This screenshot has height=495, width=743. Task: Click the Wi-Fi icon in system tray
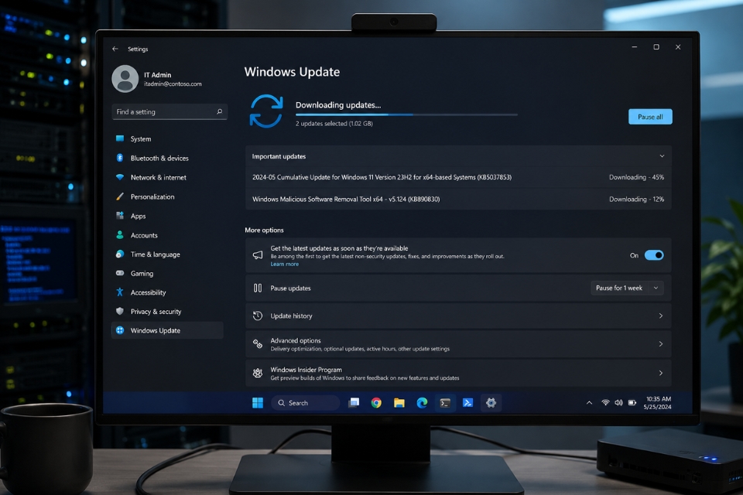pyautogui.click(x=605, y=403)
